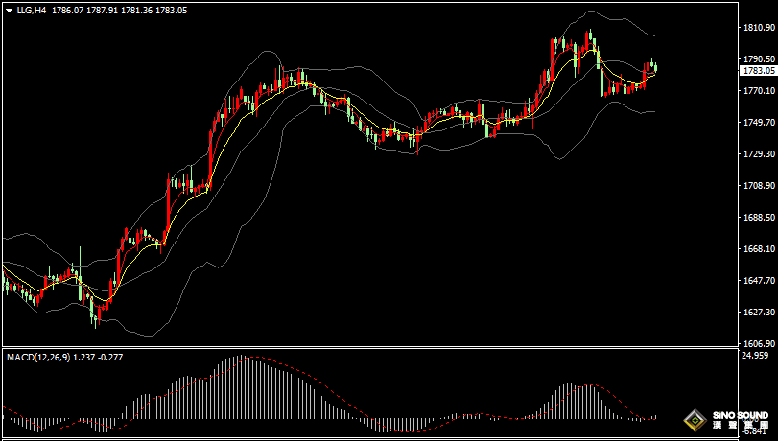Click the 1708.90 price scale label
Image resolution: width=778 pixels, height=441 pixels.
click(x=758, y=186)
